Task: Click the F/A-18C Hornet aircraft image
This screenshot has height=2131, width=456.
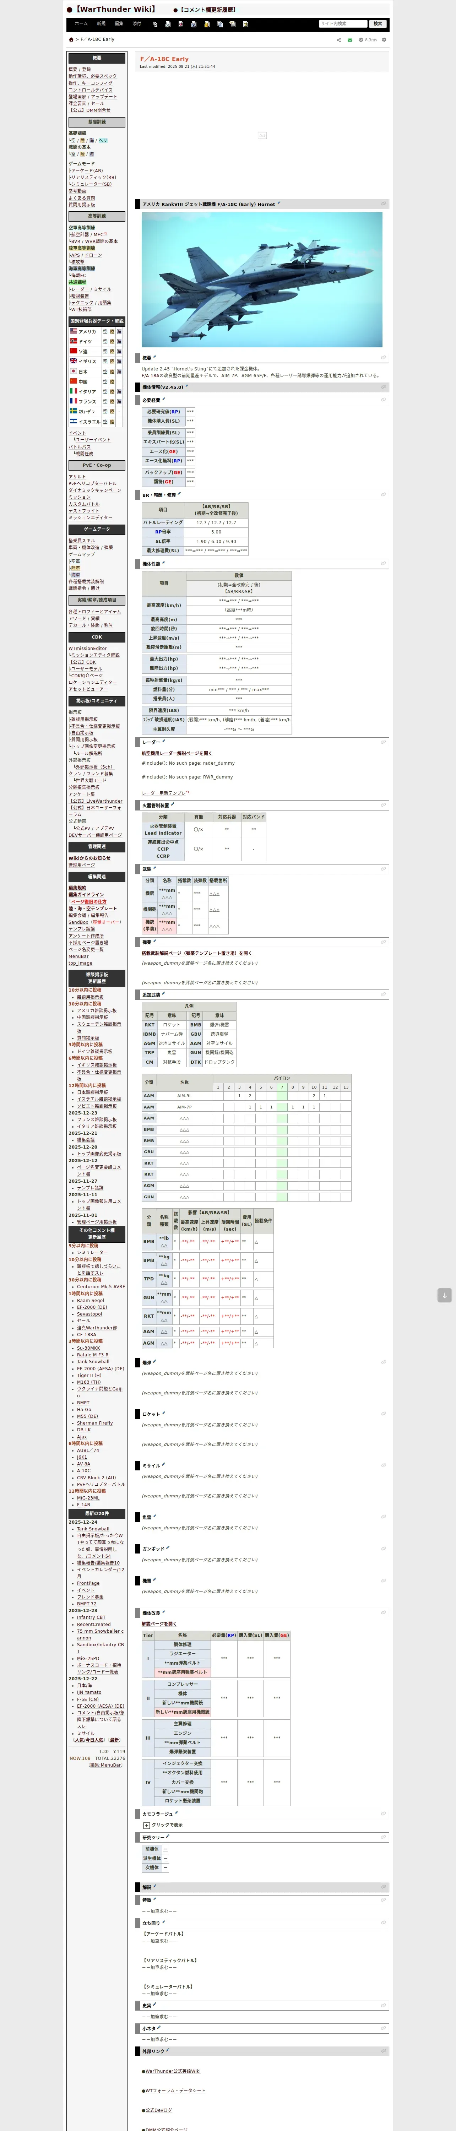Action: coord(261,280)
